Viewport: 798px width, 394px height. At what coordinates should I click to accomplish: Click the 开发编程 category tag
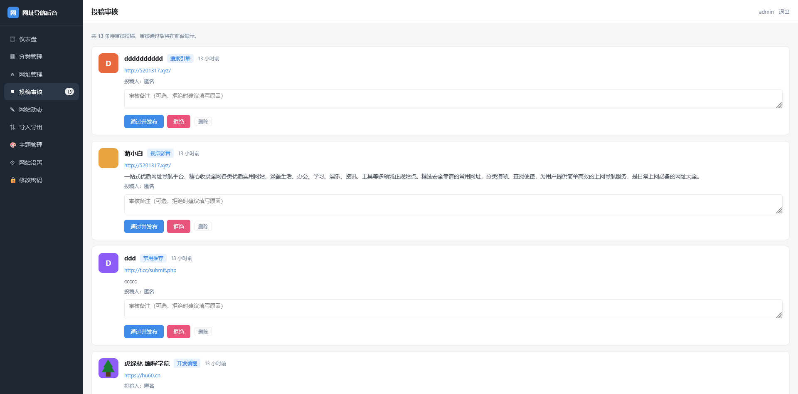point(187,364)
